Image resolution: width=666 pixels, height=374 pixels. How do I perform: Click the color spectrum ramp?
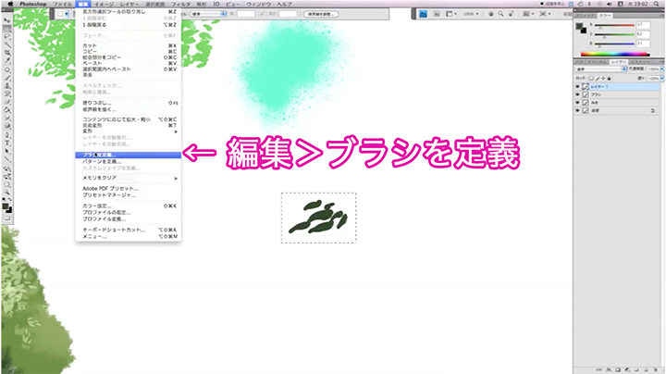pos(615,54)
